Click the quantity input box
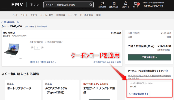 point(37,48)
